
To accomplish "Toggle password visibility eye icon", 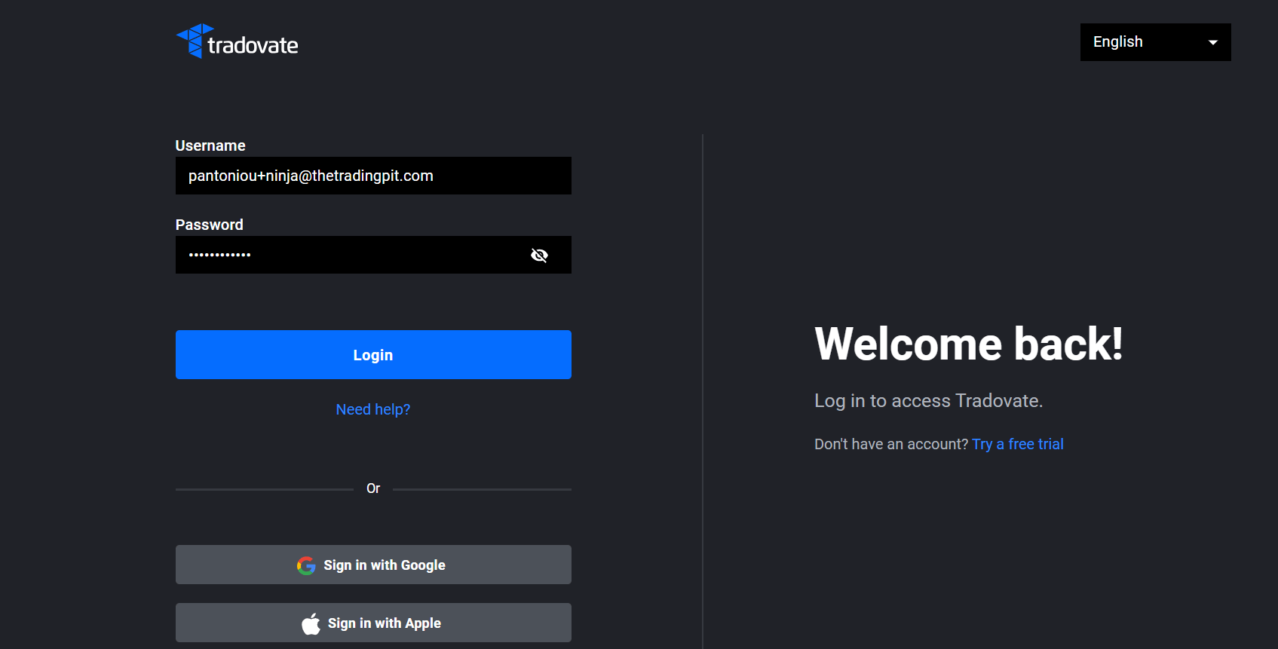I will click(x=539, y=255).
